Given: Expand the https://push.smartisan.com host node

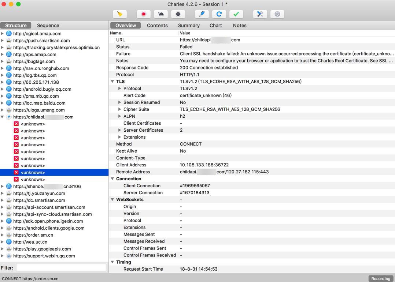Looking at the screenshot, I should [2, 41].
